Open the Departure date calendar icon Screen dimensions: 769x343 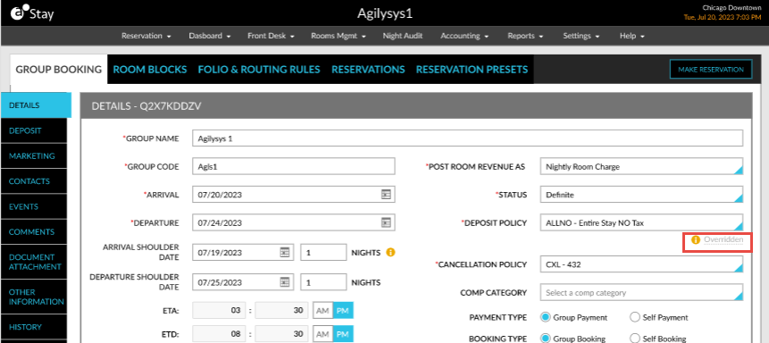[x=387, y=222]
